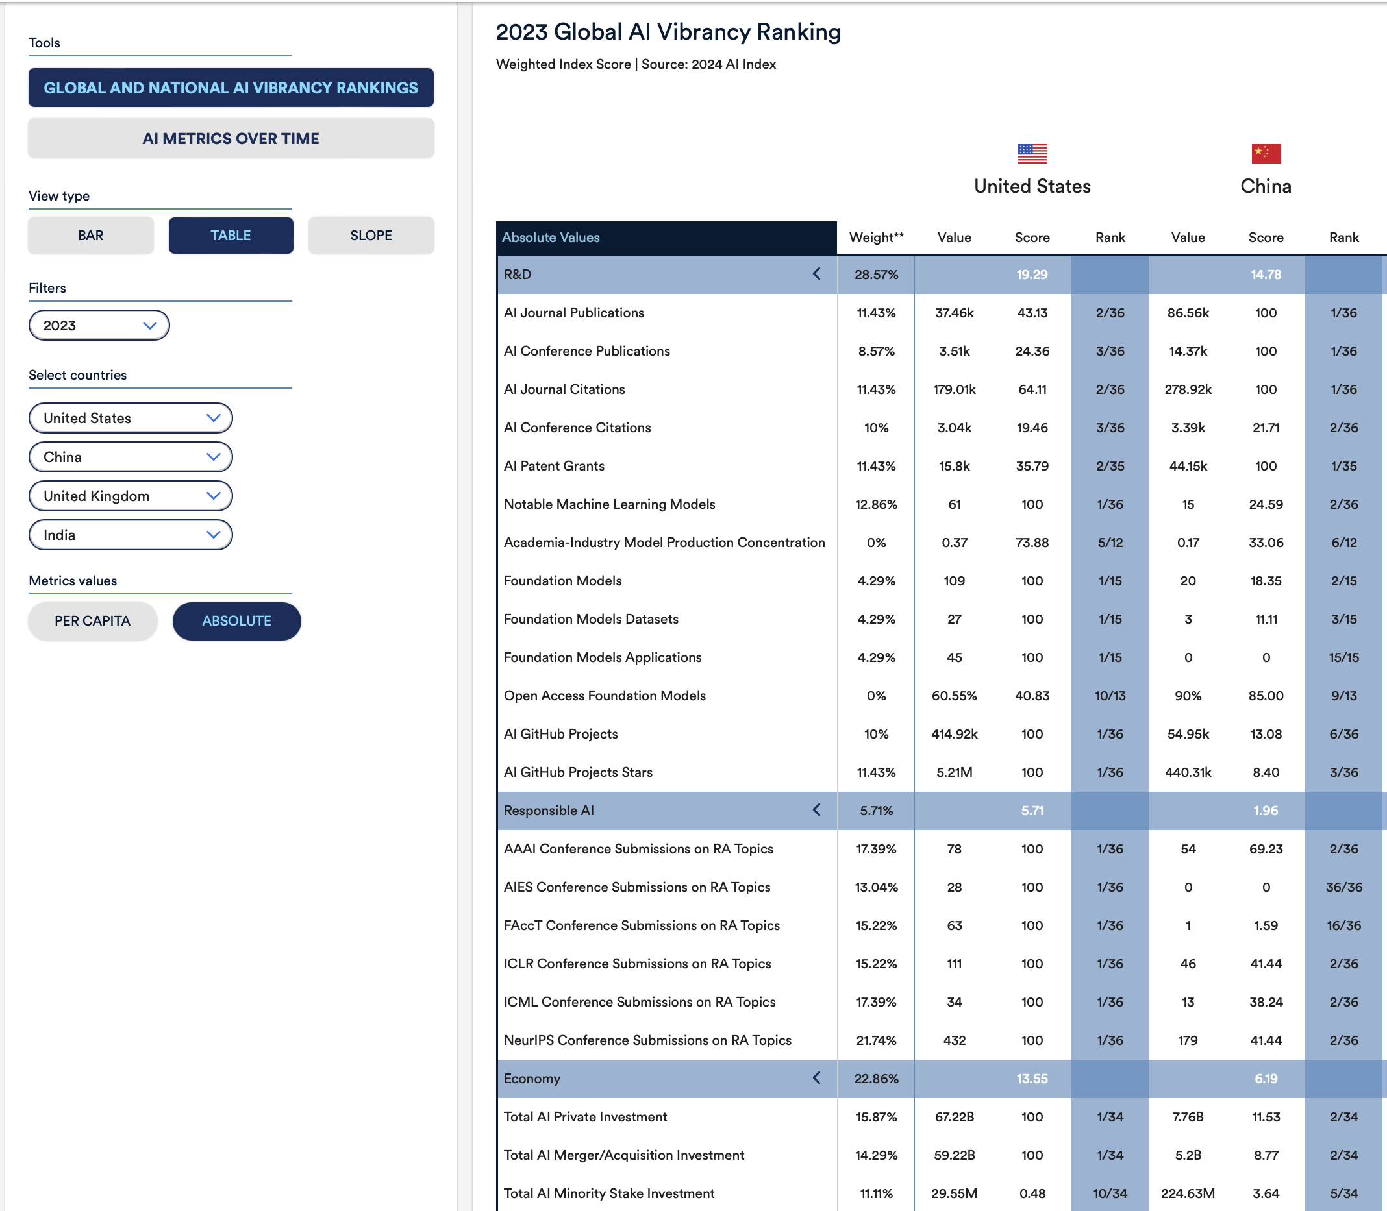Switch to SLOPE view type
1387x1211 pixels.
point(371,235)
